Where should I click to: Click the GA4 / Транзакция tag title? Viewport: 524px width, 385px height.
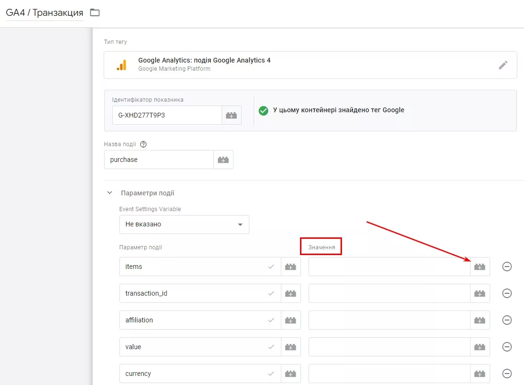coord(44,13)
